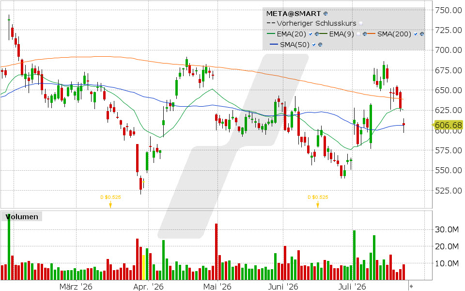Open the EMA(20) indicator settings icon
This screenshot has height=291, width=465.
pyautogui.click(x=316, y=34)
